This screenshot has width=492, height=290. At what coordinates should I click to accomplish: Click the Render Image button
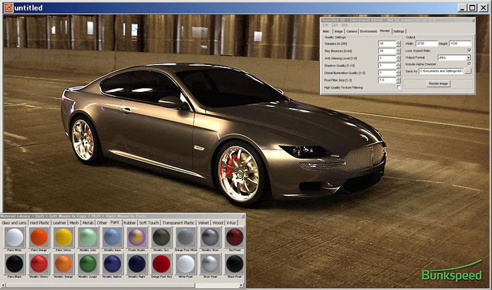coord(438,83)
